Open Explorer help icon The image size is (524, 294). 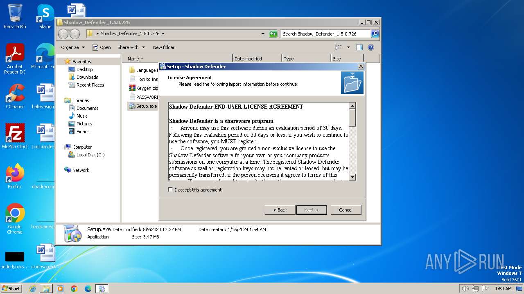click(x=371, y=47)
